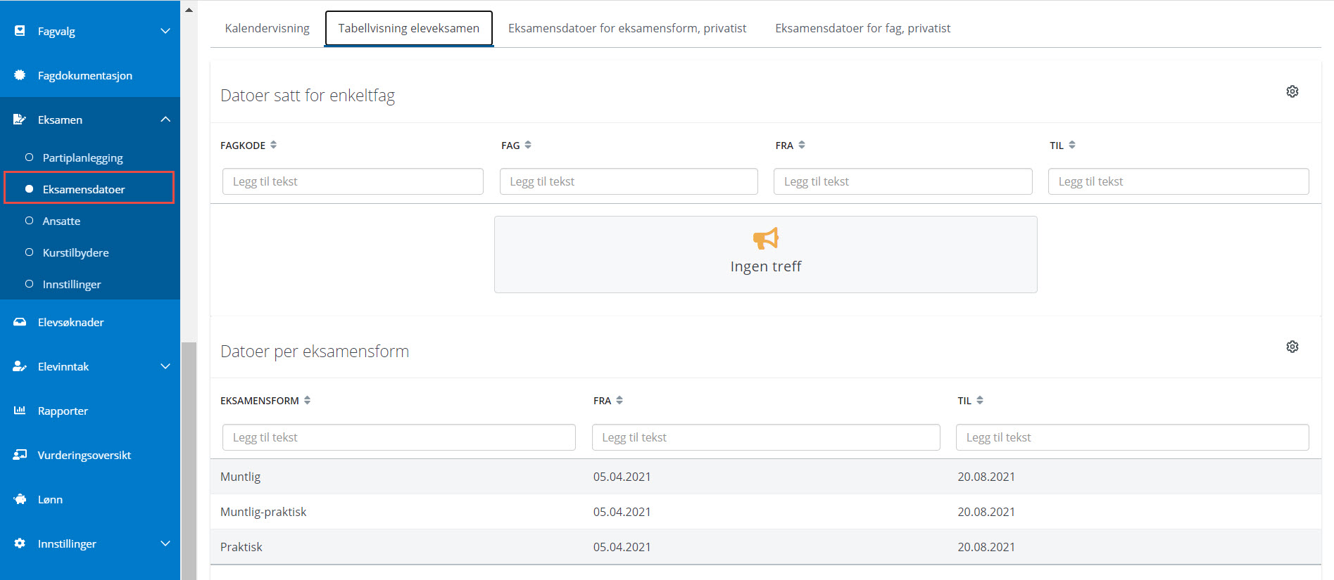Focus the FAG filter text field
1334x580 pixels.
pyautogui.click(x=629, y=181)
